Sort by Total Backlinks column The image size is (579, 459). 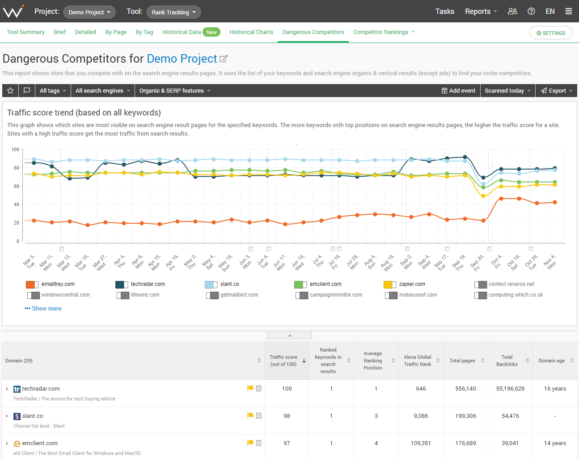tap(528, 361)
